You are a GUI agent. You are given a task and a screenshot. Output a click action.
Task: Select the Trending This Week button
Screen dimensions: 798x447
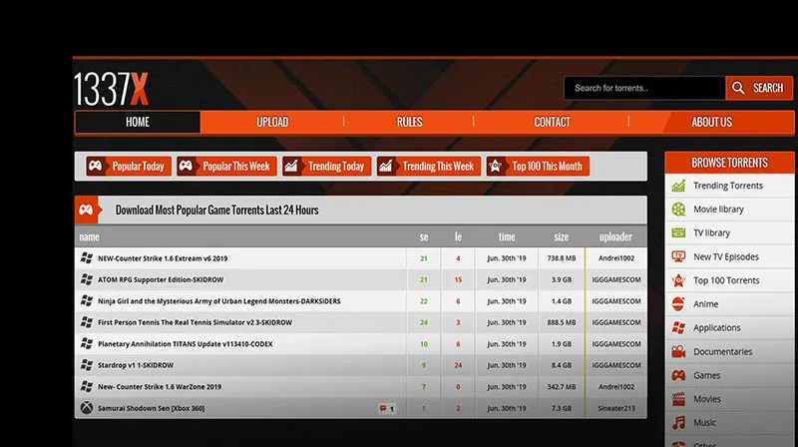428,167
